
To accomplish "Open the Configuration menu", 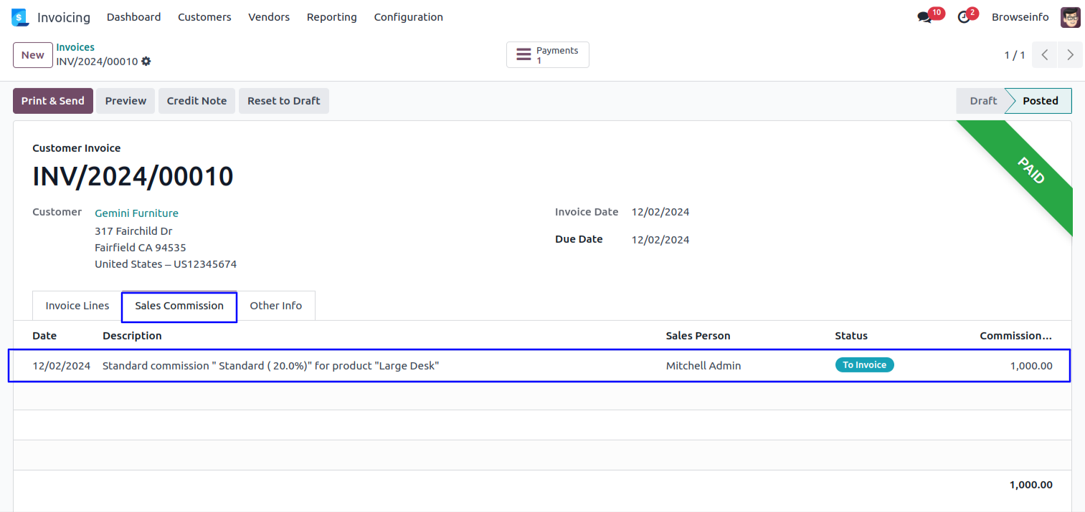I will [408, 17].
